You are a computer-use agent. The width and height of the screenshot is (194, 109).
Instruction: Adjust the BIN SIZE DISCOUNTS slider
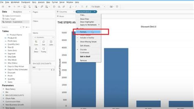[40, 70]
